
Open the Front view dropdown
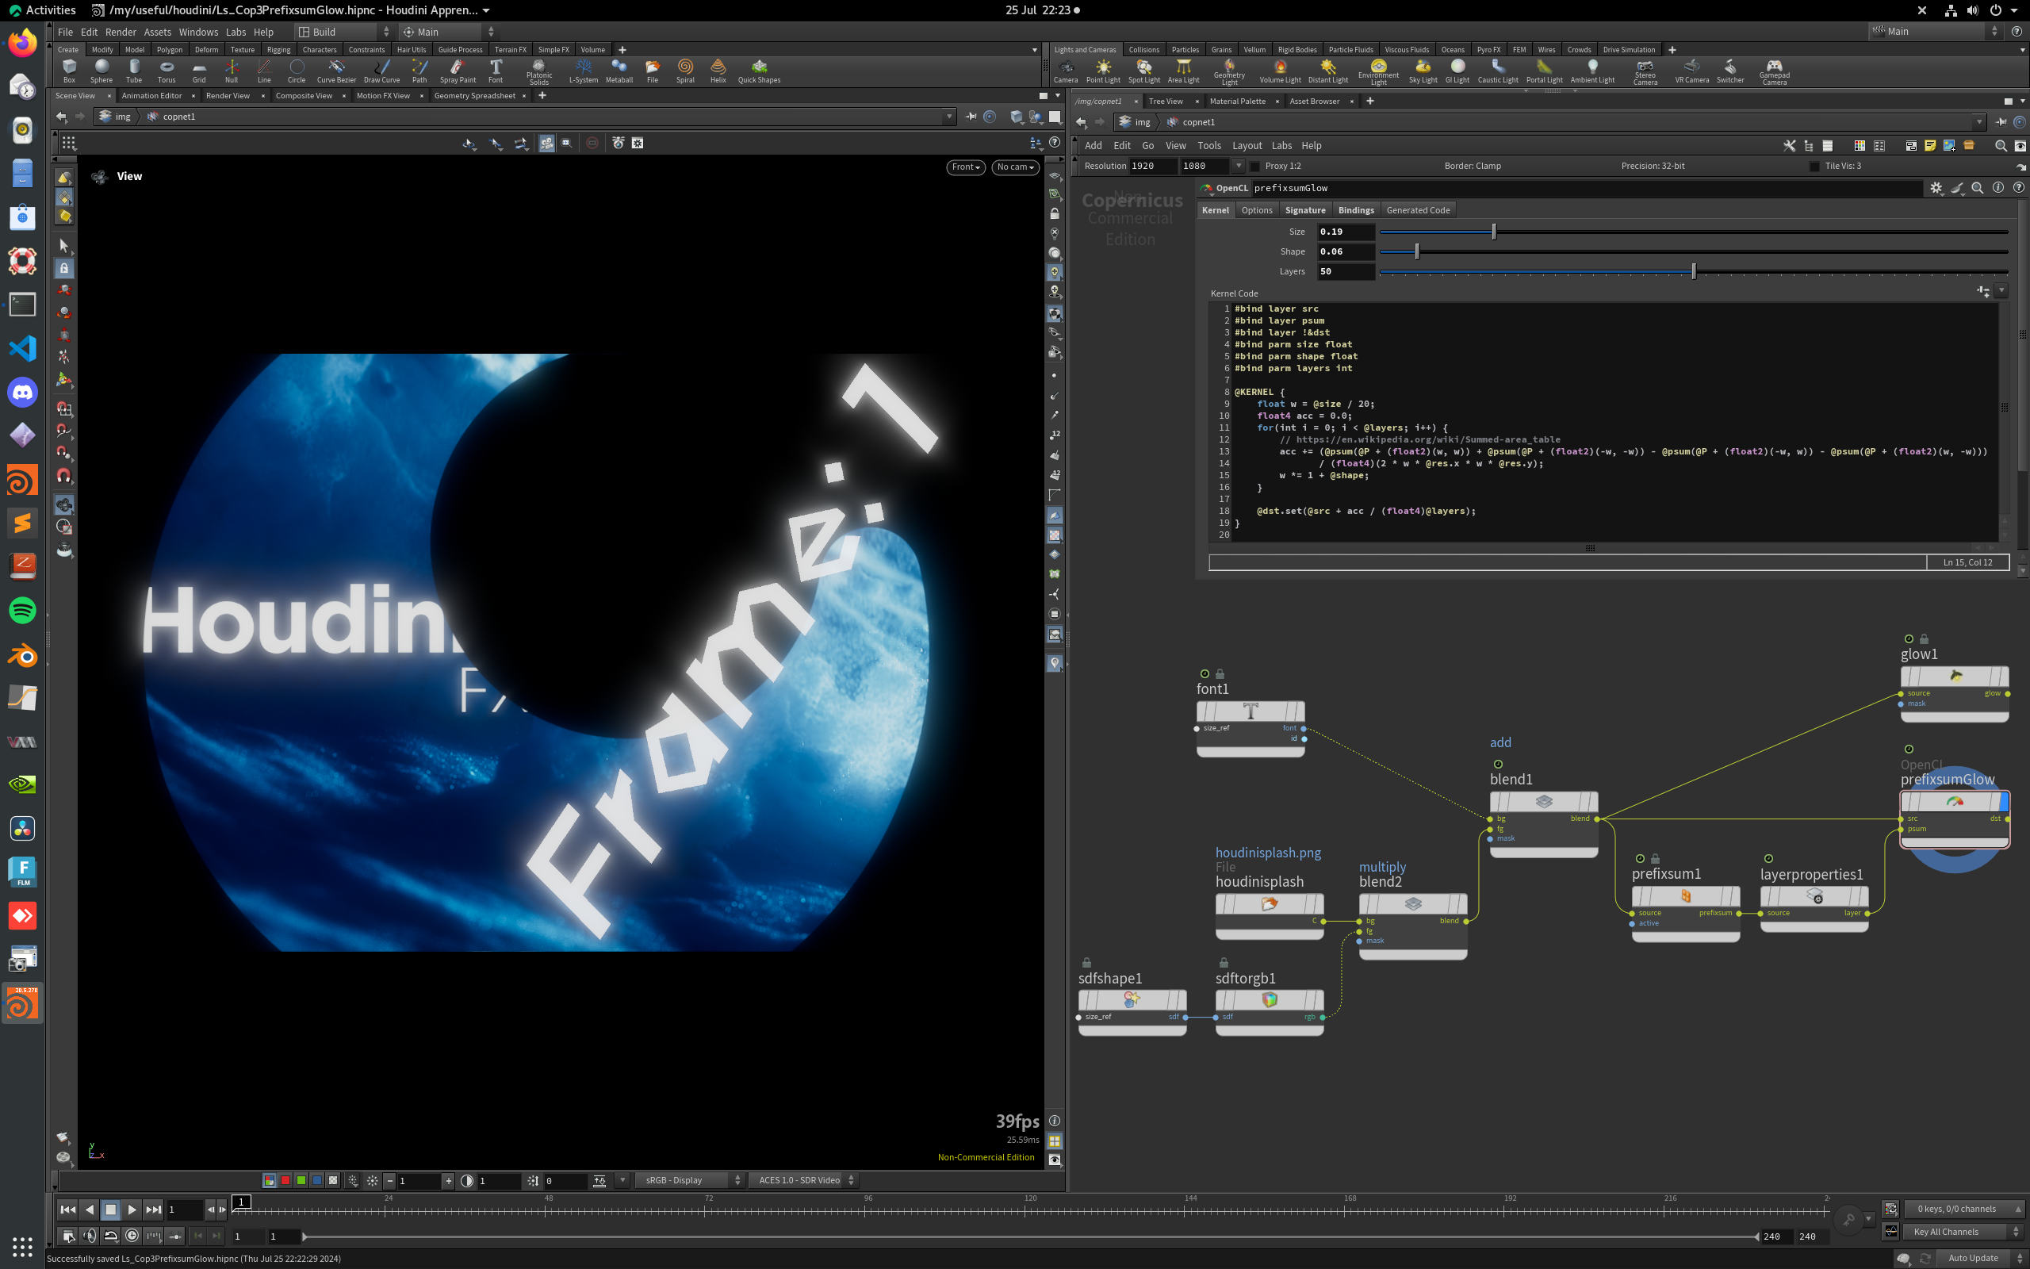coord(966,167)
